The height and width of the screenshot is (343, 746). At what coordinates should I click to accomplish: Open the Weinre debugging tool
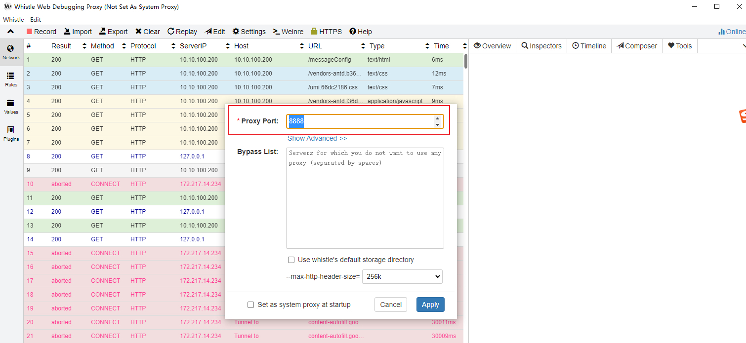[288, 32]
